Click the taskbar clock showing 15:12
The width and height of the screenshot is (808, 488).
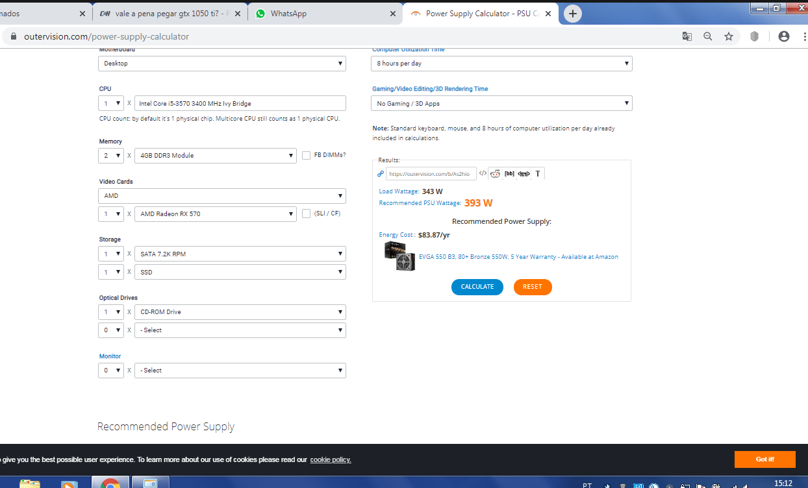(783, 483)
